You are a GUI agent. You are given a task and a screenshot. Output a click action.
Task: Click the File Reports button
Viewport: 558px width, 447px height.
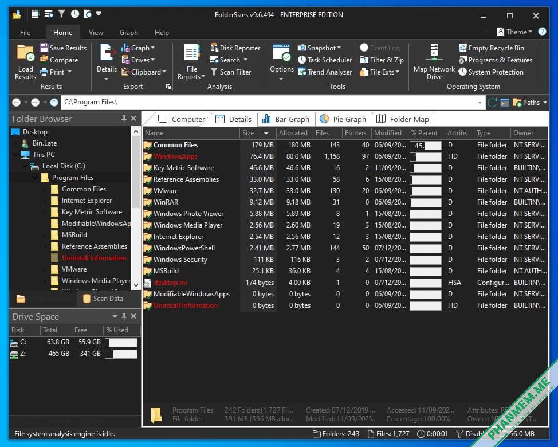(191, 61)
